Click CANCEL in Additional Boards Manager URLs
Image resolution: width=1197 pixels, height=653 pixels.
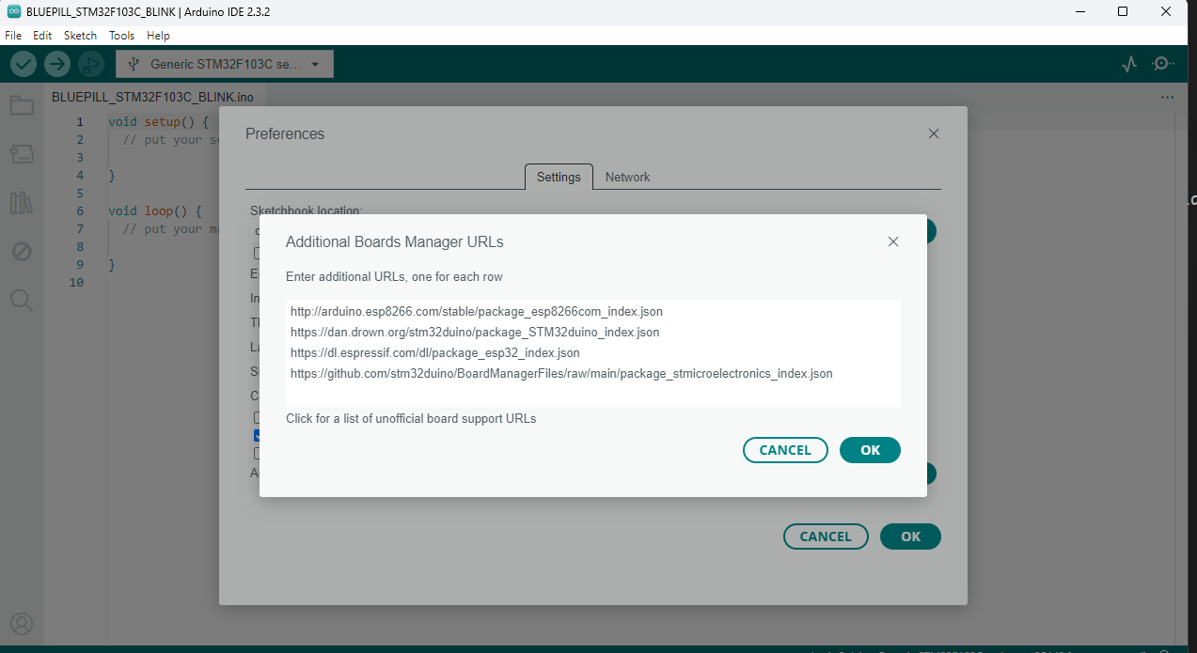pos(785,450)
